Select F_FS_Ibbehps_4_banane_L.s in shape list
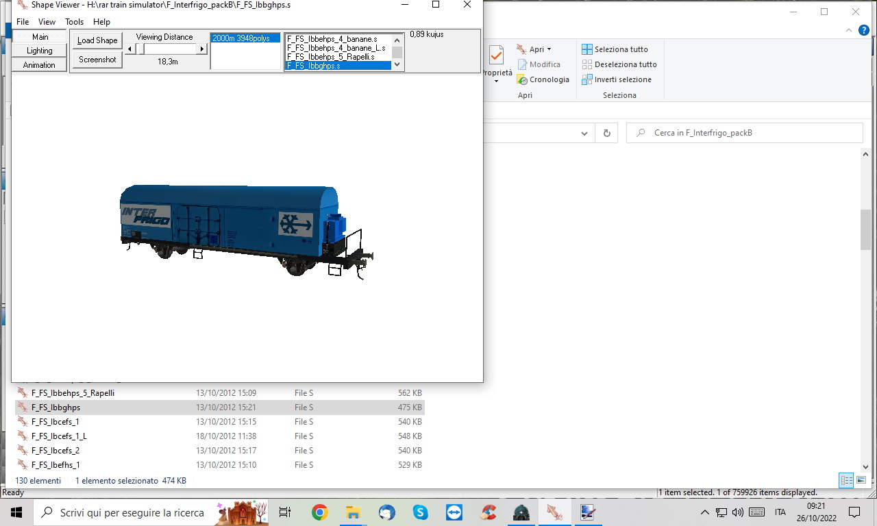877x526 pixels. click(338, 48)
